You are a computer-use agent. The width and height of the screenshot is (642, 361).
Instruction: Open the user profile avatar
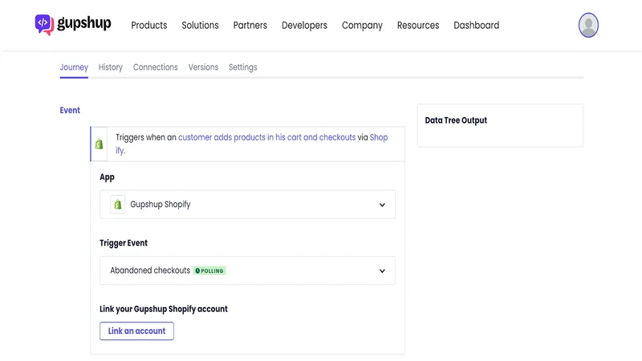coord(588,25)
